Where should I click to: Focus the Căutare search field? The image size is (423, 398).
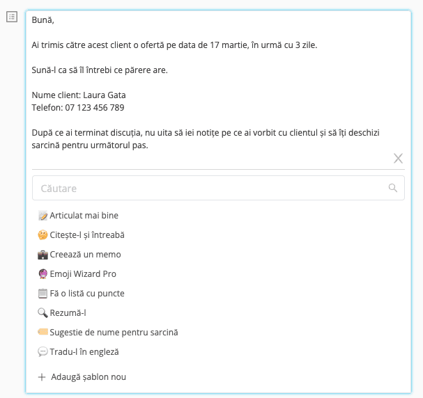218,188
